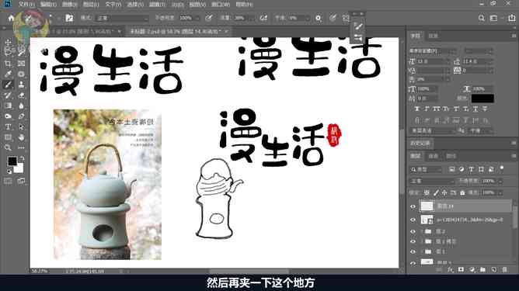Image resolution: width=519 pixels, height=291 pixels.
Task: Select the Frame tool
Action: [21, 63]
